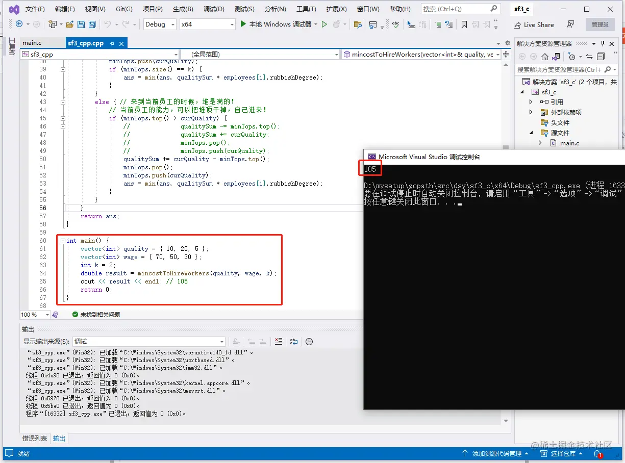Click the Solution Explorer search field
Viewport: 625px width, 463px height.
(x=566, y=69)
